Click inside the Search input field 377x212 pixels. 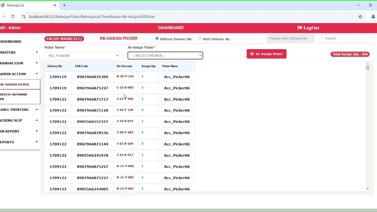pos(345,38)
